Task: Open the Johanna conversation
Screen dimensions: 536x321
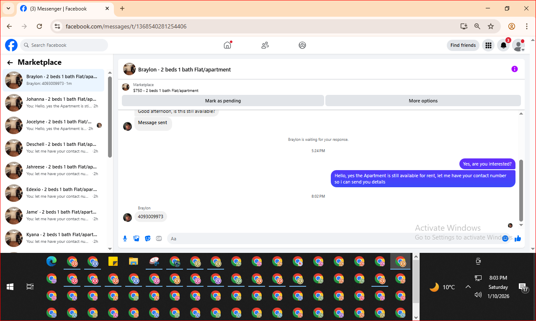Action: point(54,102)
